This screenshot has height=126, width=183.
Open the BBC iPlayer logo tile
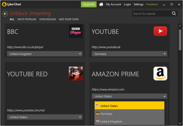click(75, 31)
